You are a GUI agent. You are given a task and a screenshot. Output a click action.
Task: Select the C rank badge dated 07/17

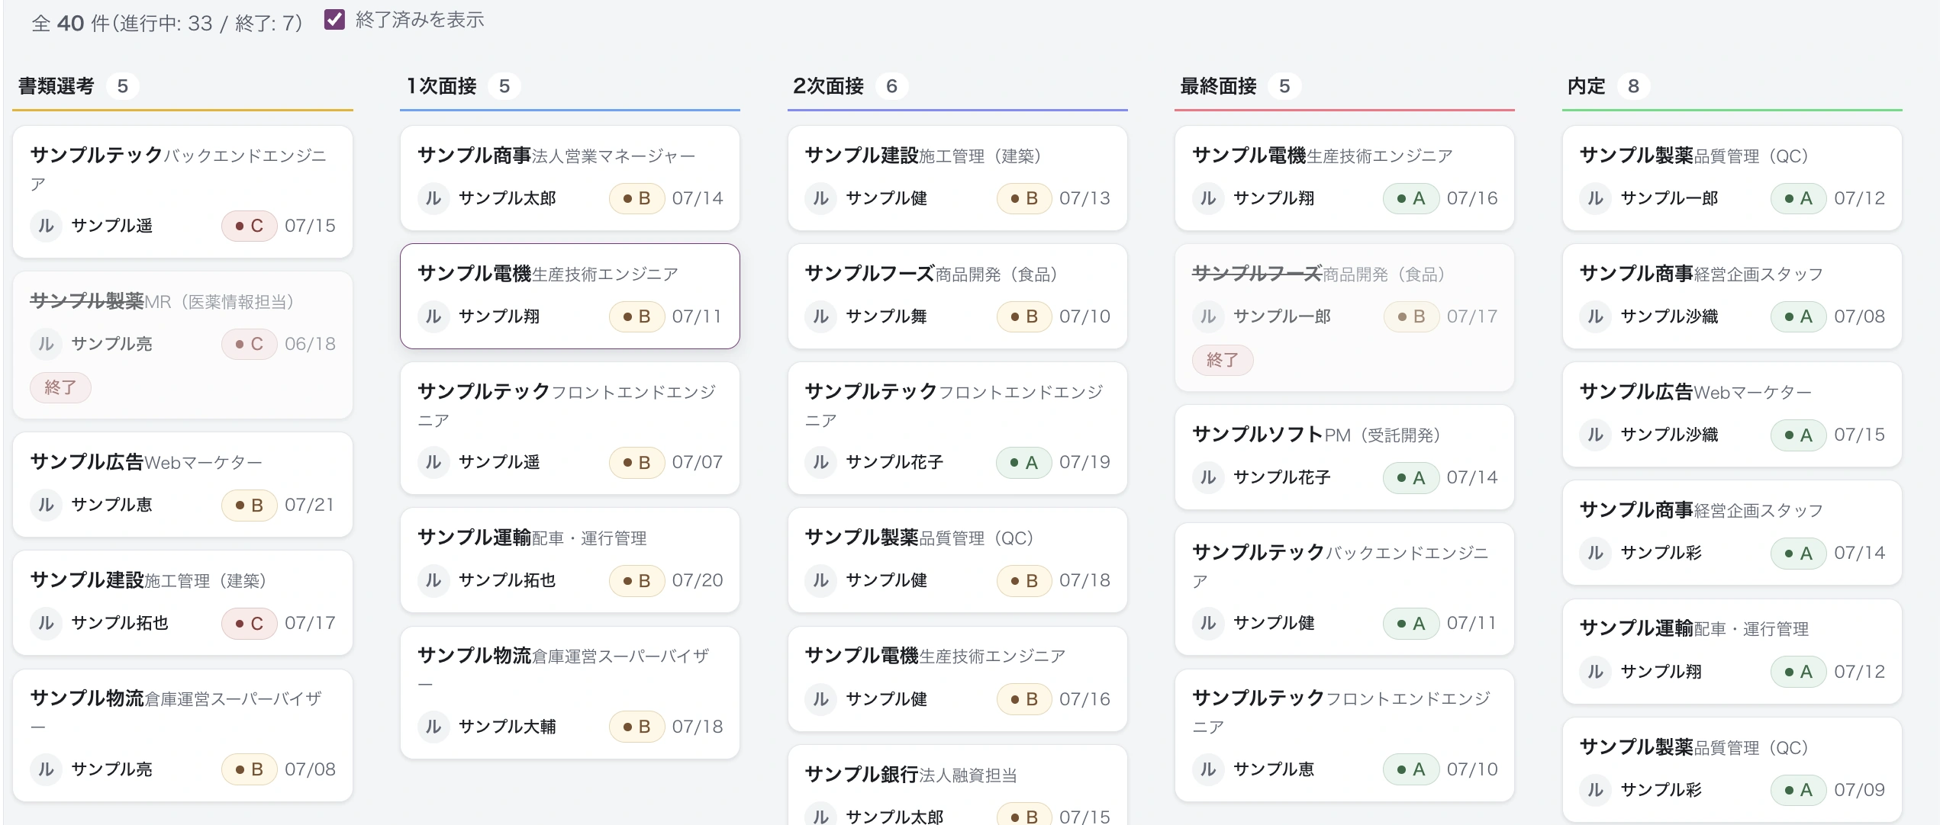(x=249, y=623)
